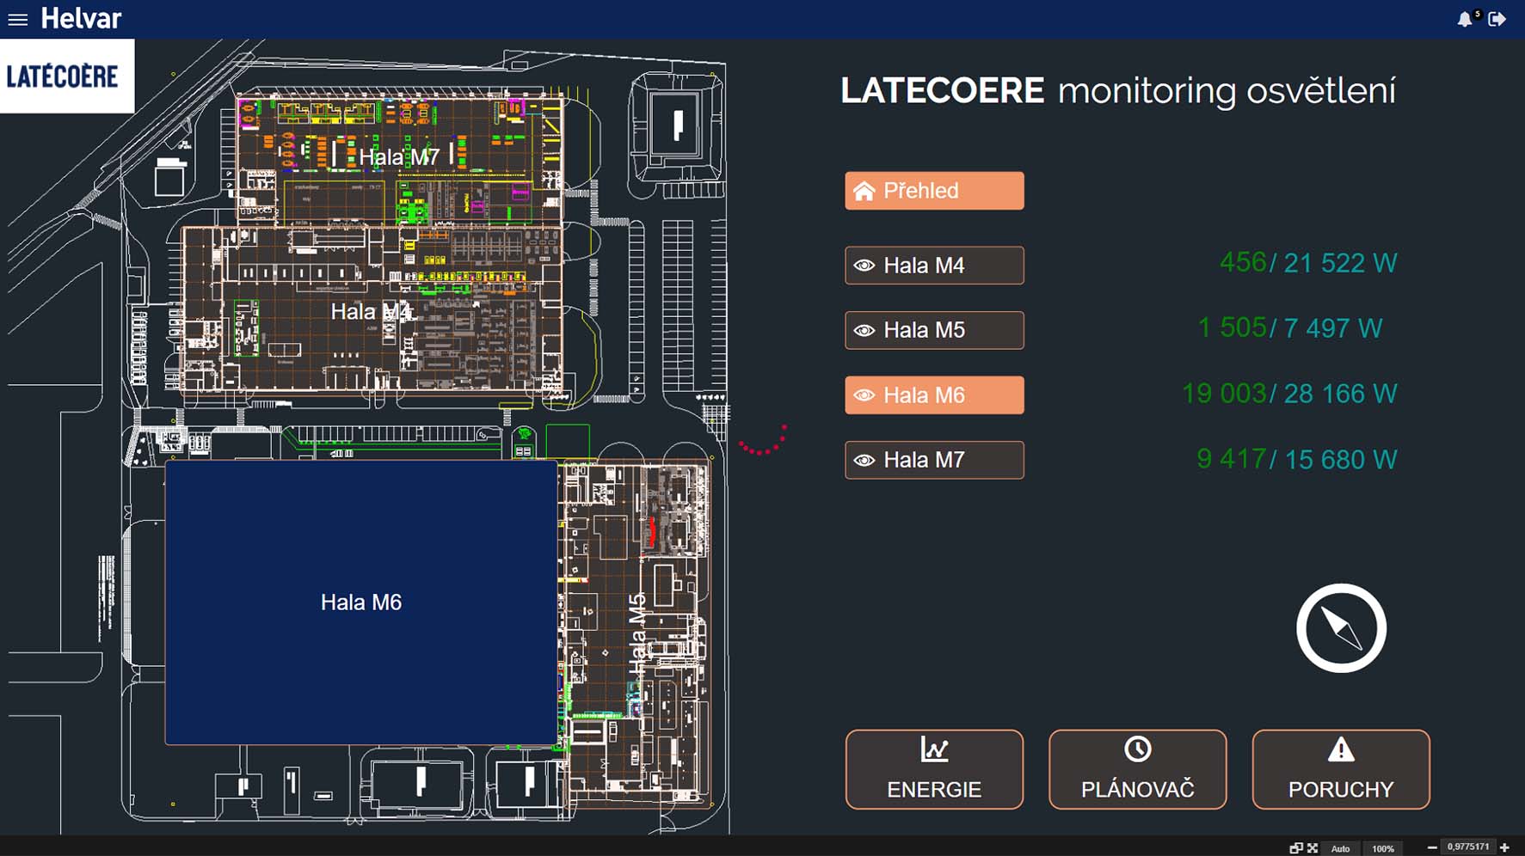Click the minus zoom out icon
1525x856 pixels.
pos(1432,848)
